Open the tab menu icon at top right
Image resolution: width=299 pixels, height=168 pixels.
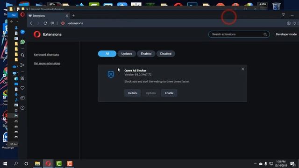pyautogui.click(x=284, y=14)
